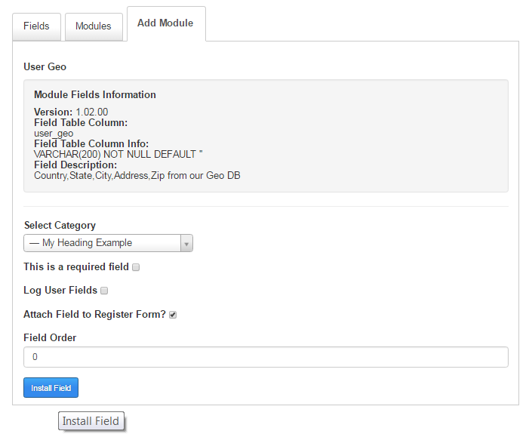Check the required field checkbox
526x434 pixels.
point(136,267)
